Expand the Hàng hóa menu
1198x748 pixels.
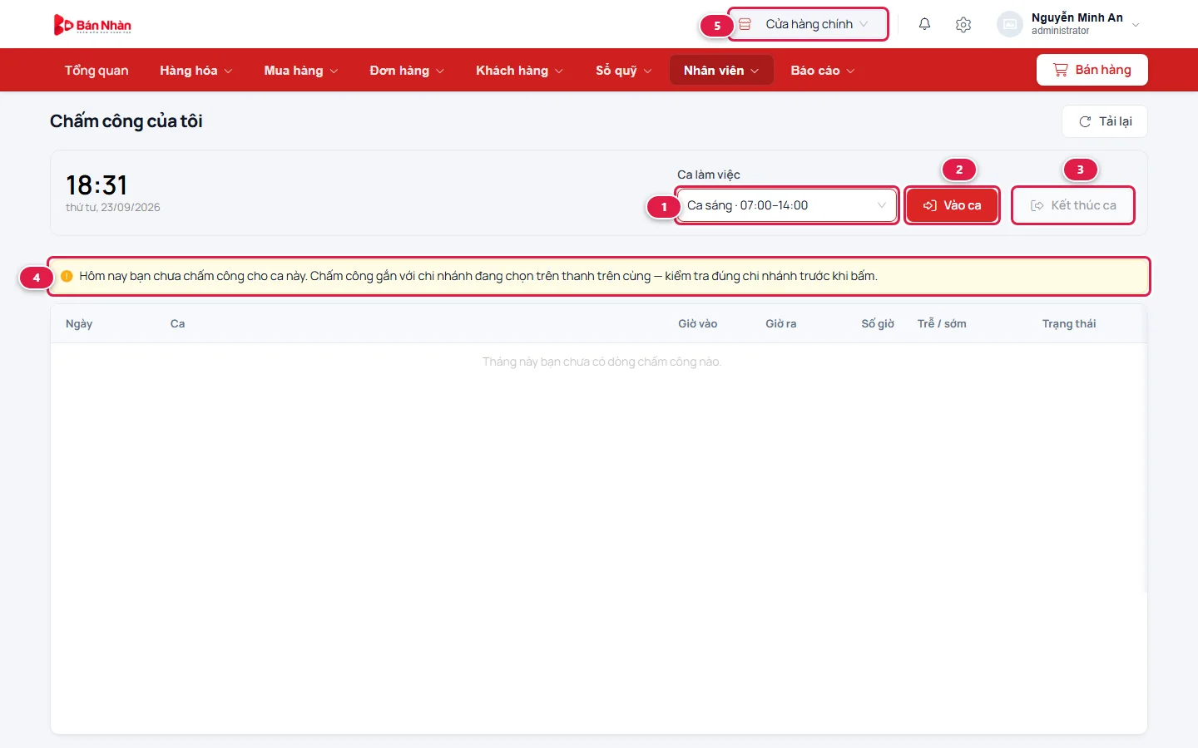[x=196, y=71]
